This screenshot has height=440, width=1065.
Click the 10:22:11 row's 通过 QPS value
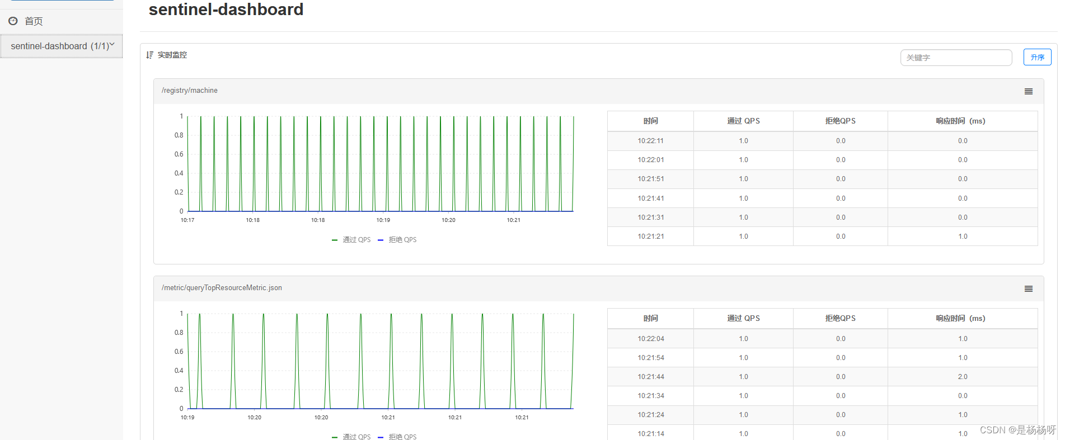click(x=743, y=141)
